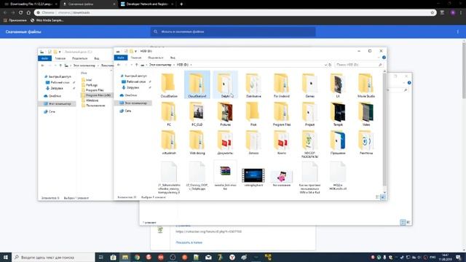The width and height of the screenshot is (466, 262).
Task: Select Intel folder in Local Disk C window
Action: 87,79
